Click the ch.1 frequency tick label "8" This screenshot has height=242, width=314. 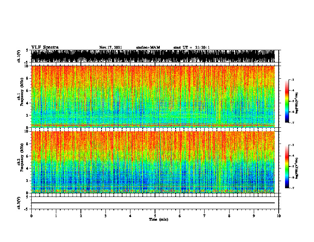(x=28, y=78)
